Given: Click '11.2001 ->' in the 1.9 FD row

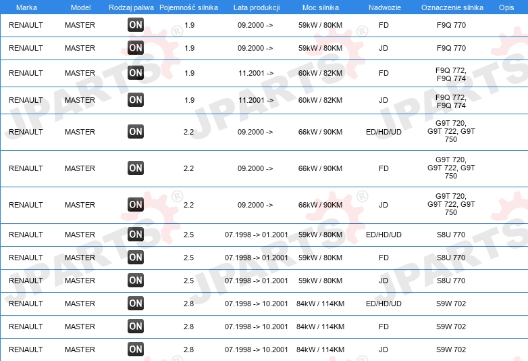Looking at the screenshot, I should pos(256,73).
